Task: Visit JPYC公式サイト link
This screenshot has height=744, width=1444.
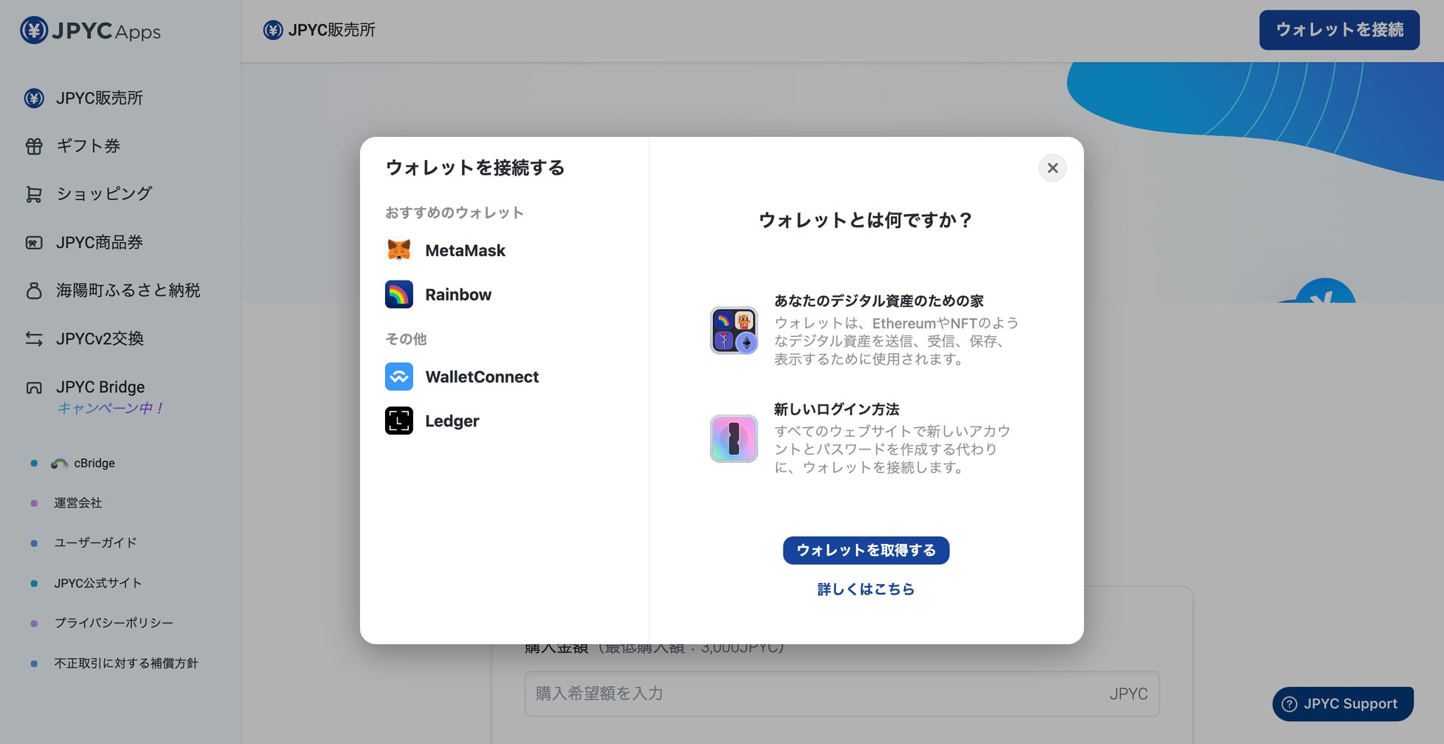Action: click(x=98, y=583)
